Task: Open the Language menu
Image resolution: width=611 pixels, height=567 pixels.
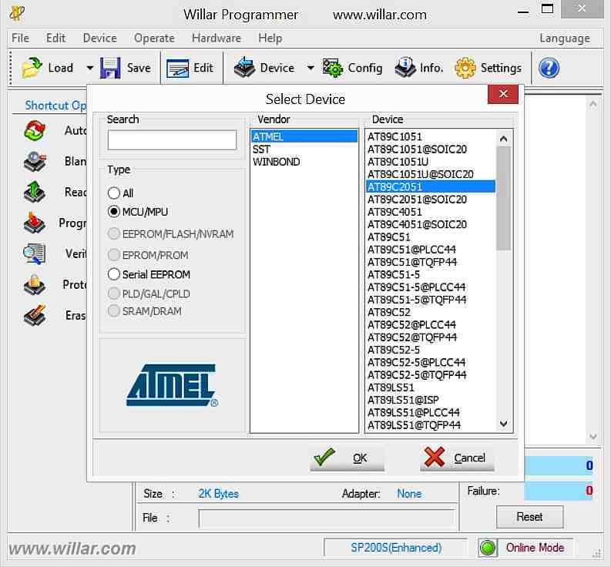Action: (565, 39)
